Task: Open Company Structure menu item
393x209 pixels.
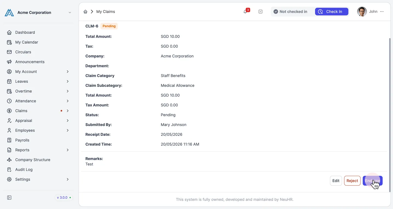Action: tap(38, 160)
